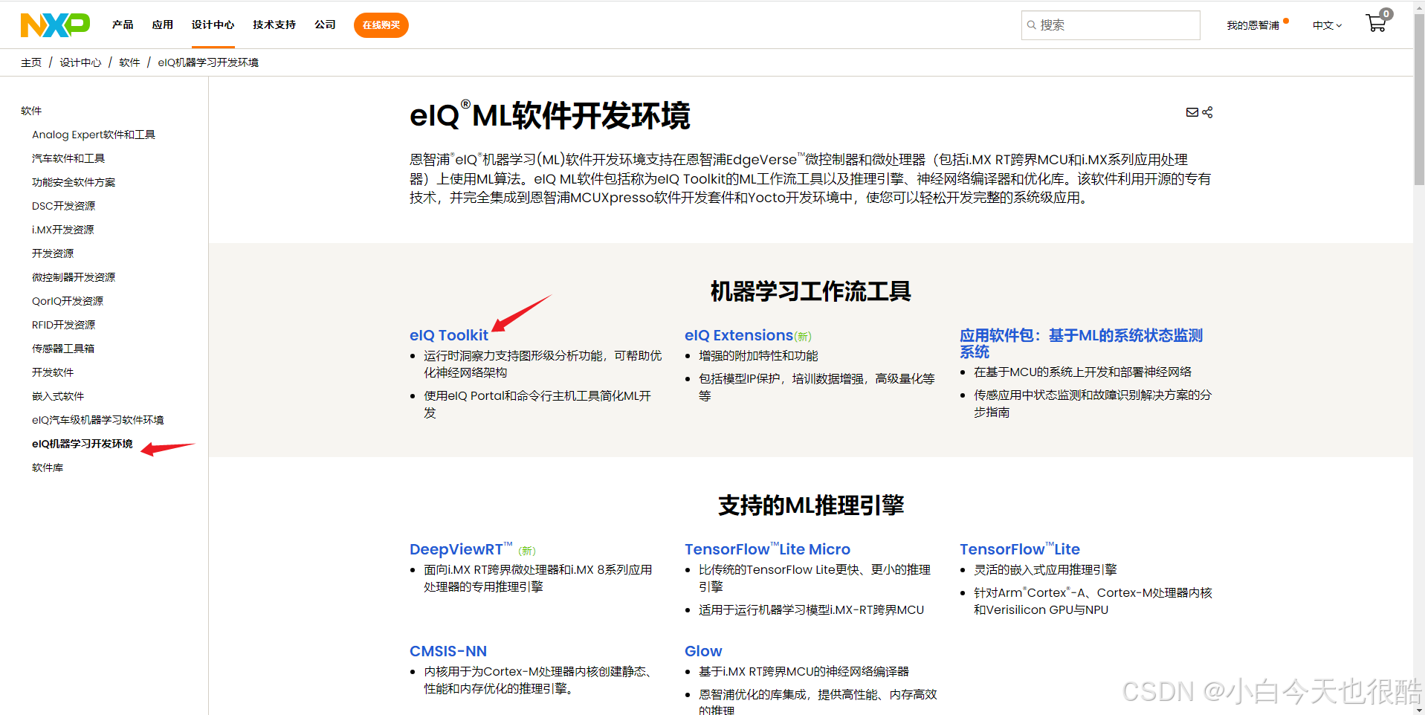Image resolution: width=1425 pixels, height=715 pixels.
Task: Click the email envelope icon near the page title
Action: tap(1192, 112)
